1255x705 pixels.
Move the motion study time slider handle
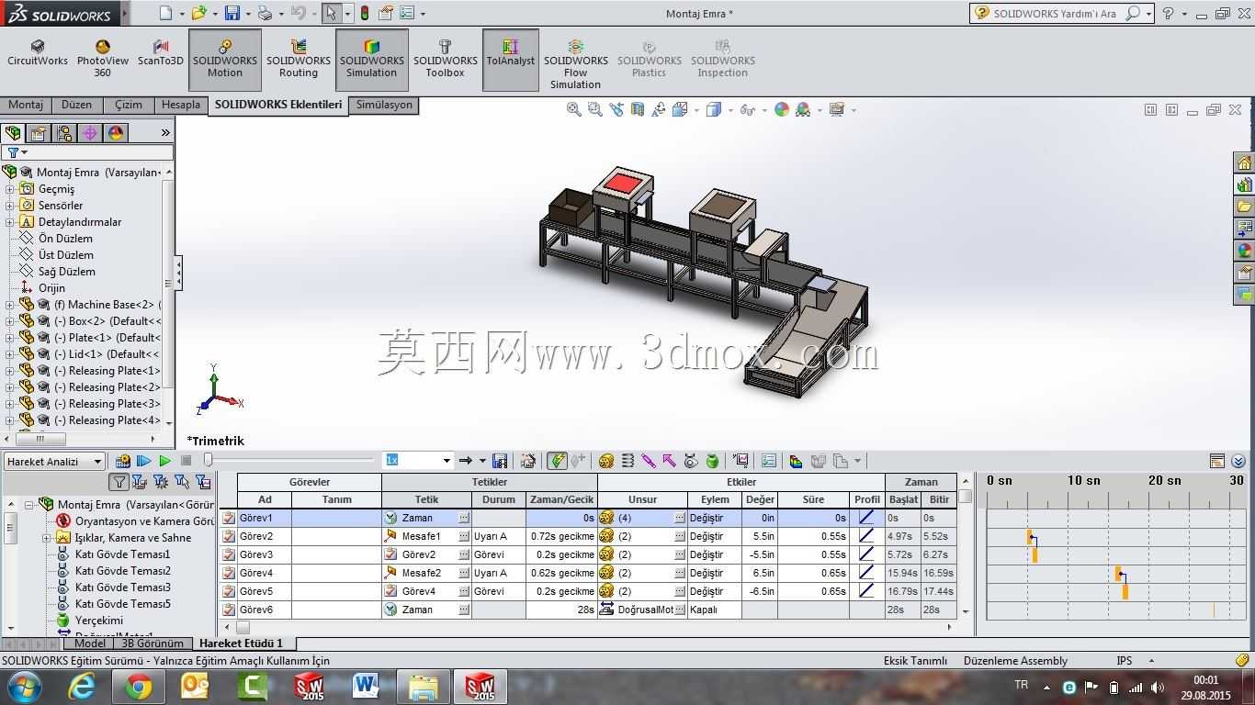[209, 460]
